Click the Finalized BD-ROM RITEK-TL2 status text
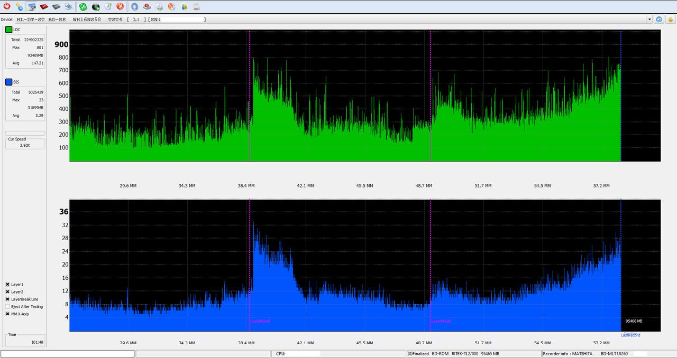This screenshot has height=358, width=677. click(x=453, y=353)
